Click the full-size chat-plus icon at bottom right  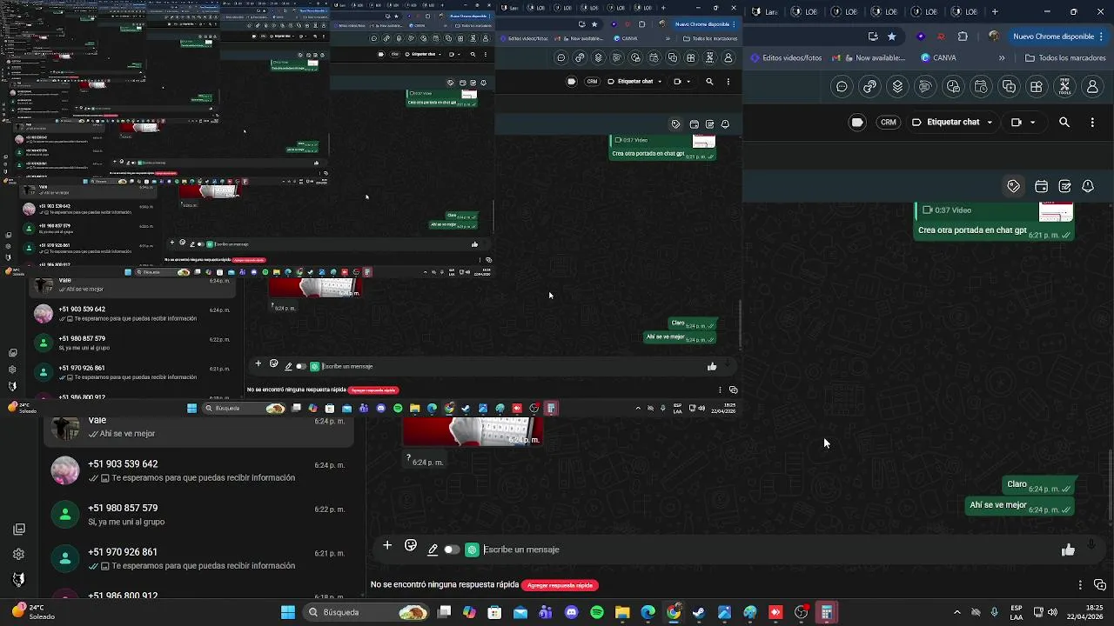point(1099,585)
